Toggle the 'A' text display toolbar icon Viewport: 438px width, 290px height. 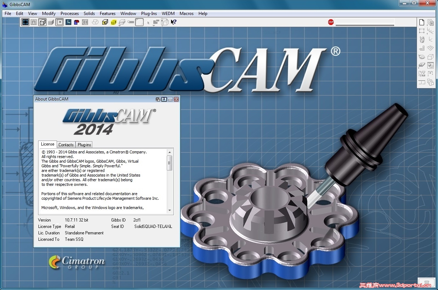pyautogui.click(x=34, y=22)
